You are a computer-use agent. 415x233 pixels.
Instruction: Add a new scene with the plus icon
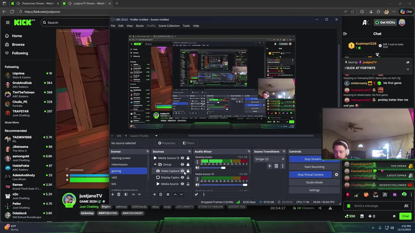point(113,194)
